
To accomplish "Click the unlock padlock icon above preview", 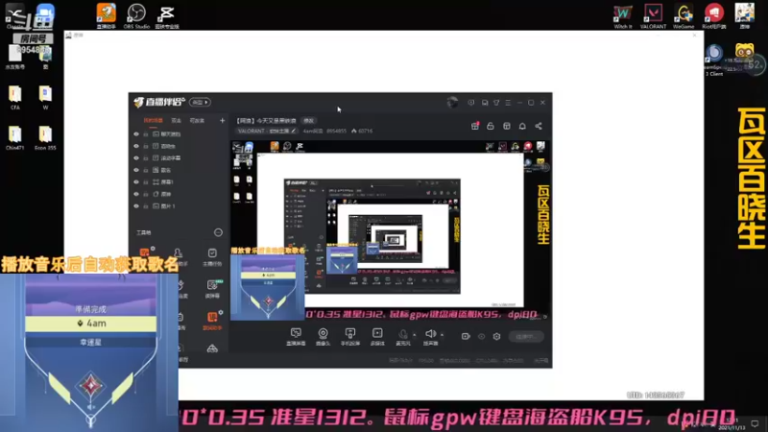I will pos(491,126).
